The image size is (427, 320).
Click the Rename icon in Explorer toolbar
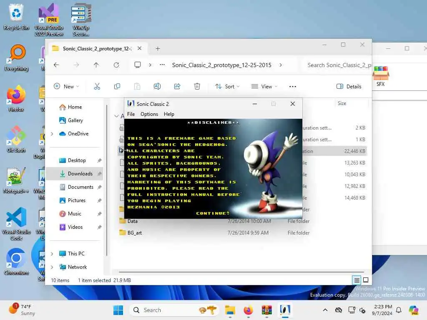157,87
